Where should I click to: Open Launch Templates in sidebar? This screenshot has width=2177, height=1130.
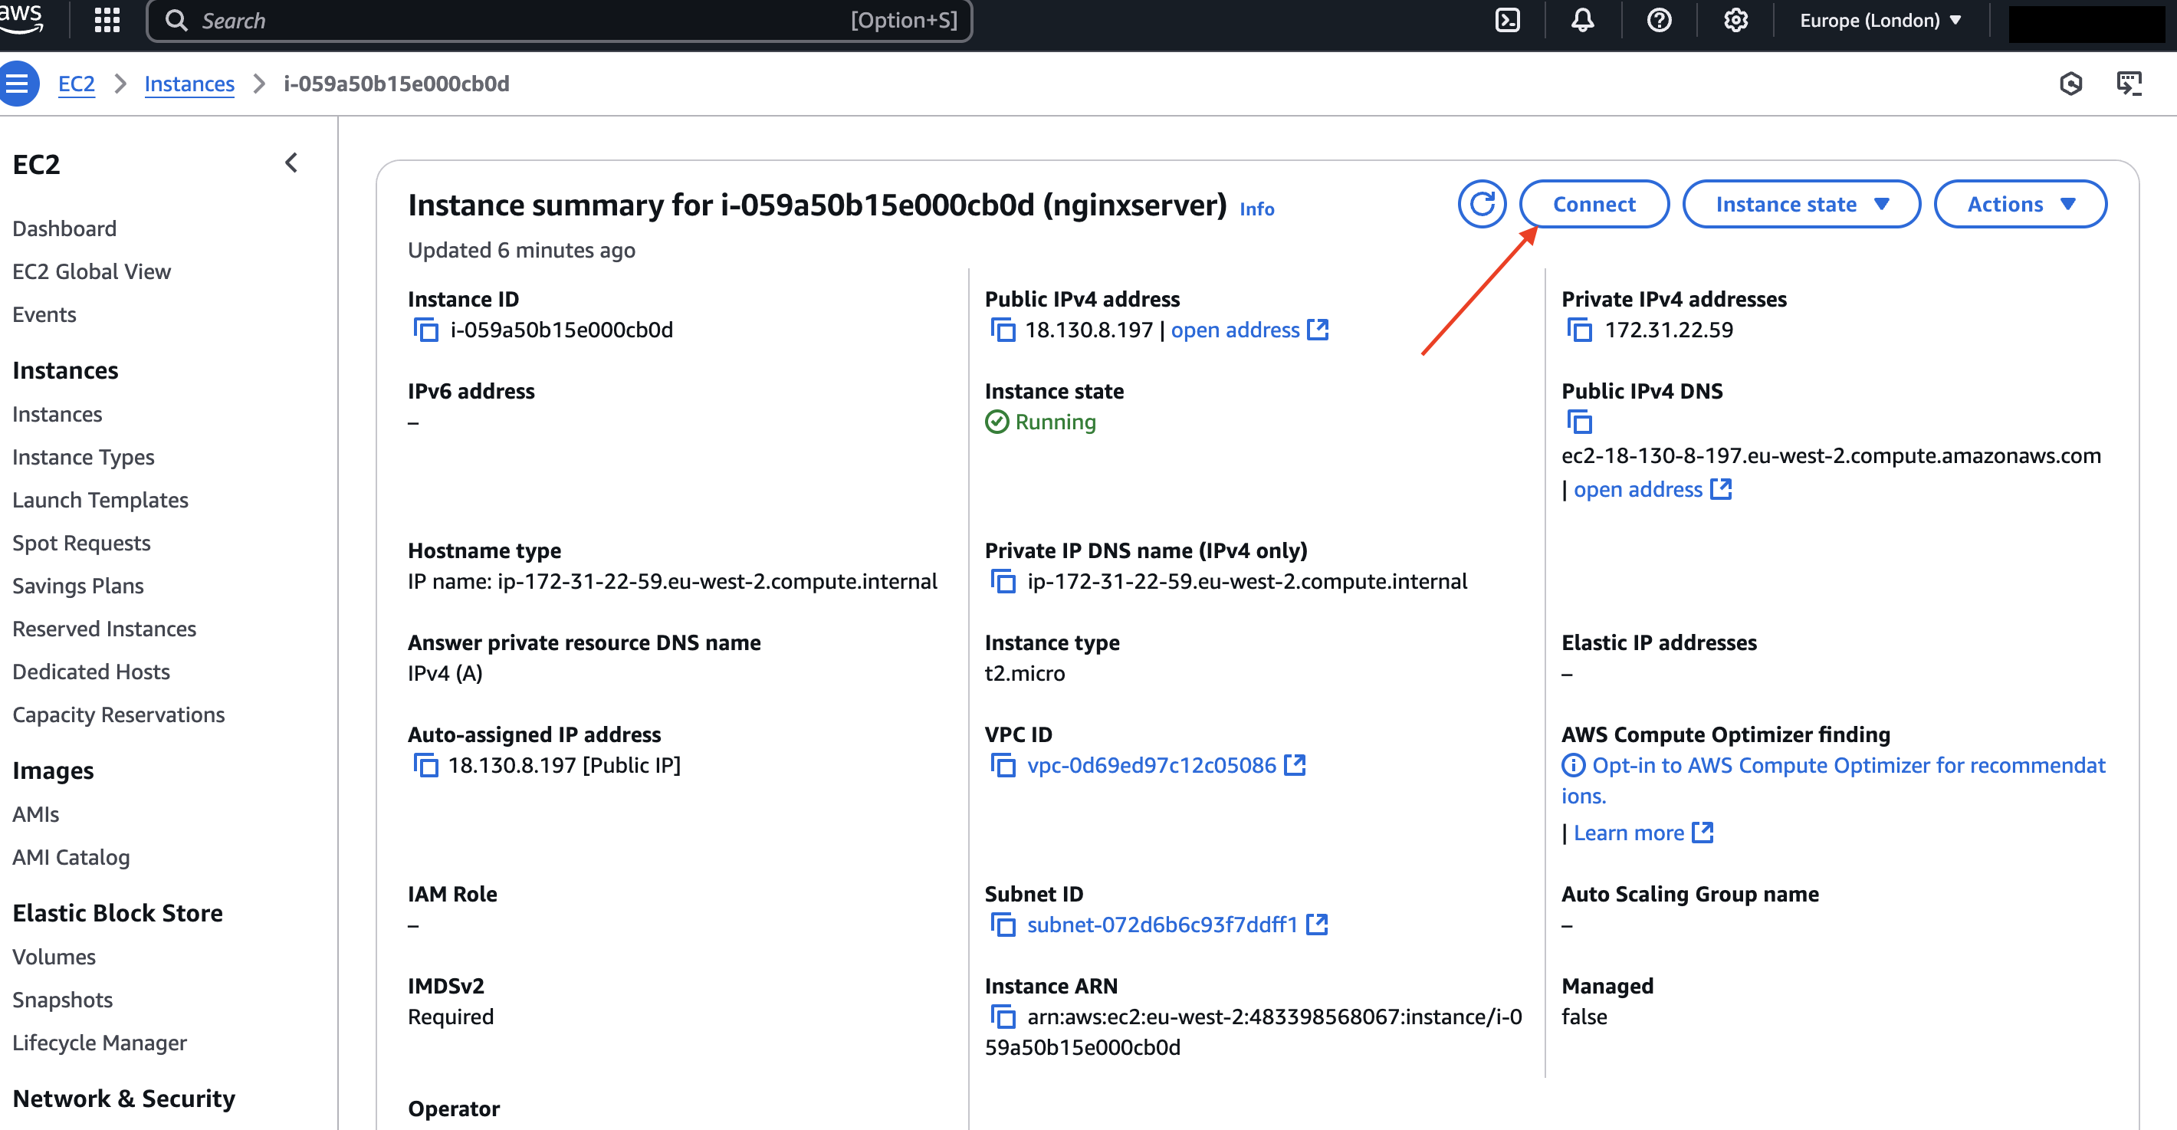point(100,501)
